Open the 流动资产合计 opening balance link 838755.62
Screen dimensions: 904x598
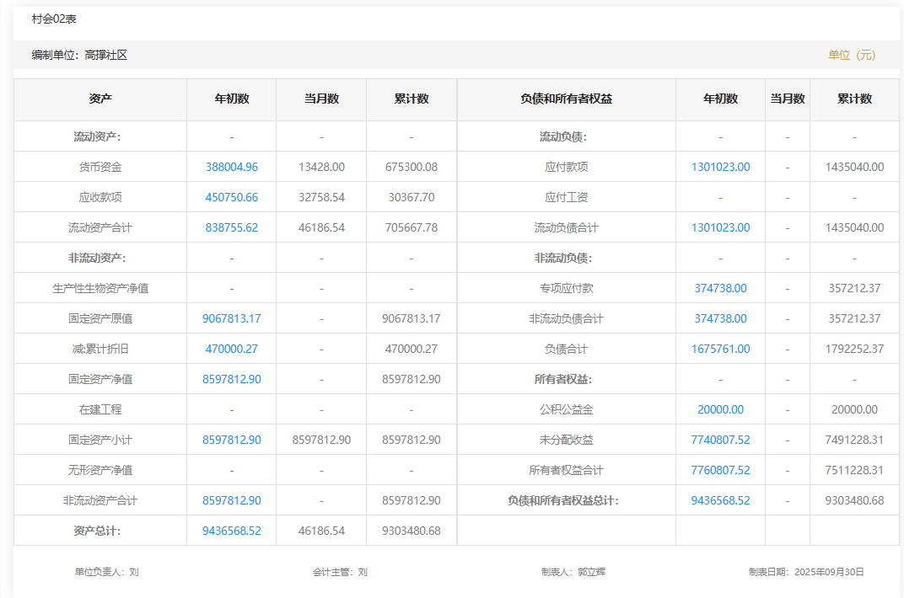232,227
